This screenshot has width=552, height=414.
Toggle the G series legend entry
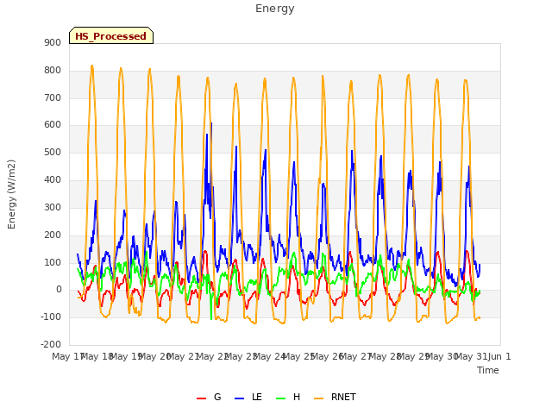pyautogui.click(x=209, y=397)
